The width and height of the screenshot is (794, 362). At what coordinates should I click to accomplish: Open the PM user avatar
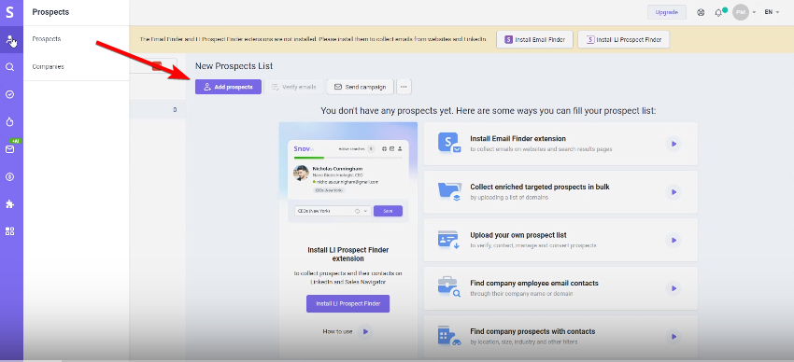pyautogui.click(x=741, y=12)
